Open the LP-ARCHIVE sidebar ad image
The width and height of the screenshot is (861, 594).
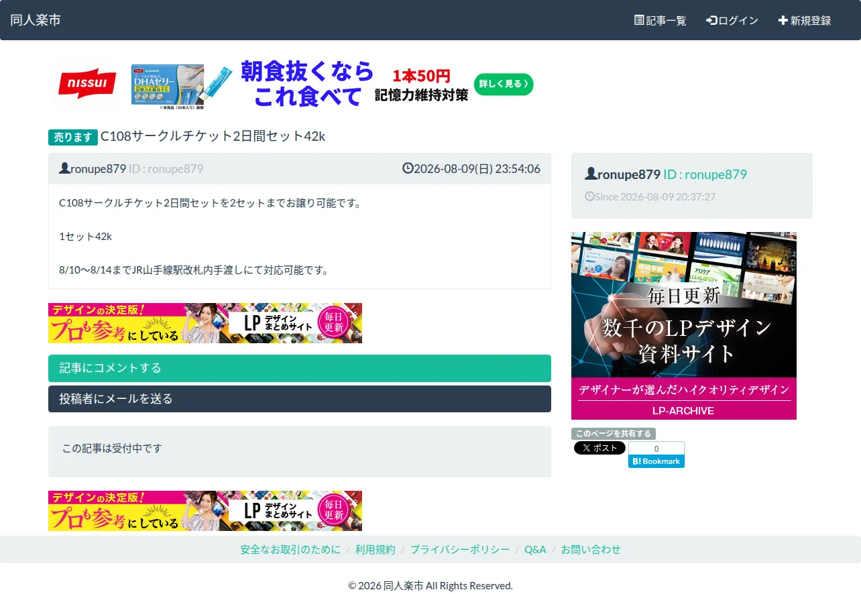pyautogui.click(x=684, y=326)
